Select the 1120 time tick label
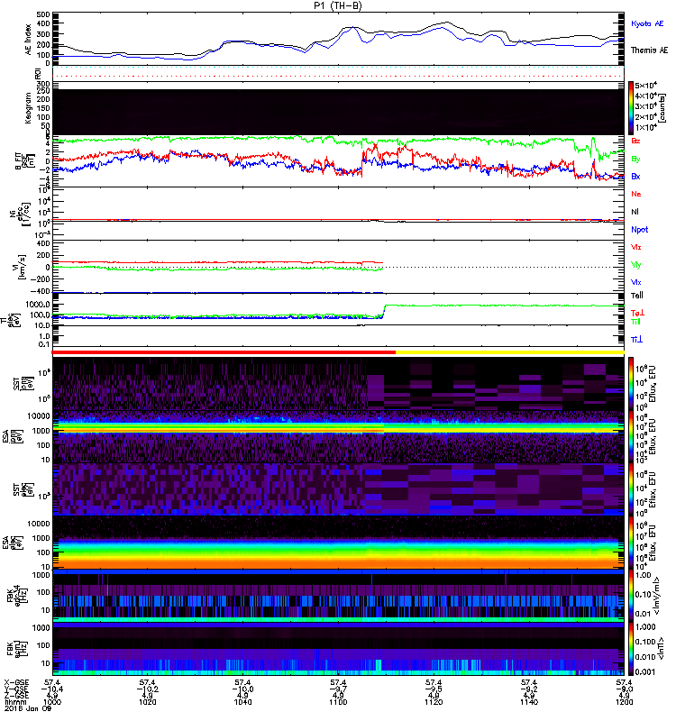Image resolution: width=676 pixels, height=721 pixels. pyautogui.click(x=434, y=702)
